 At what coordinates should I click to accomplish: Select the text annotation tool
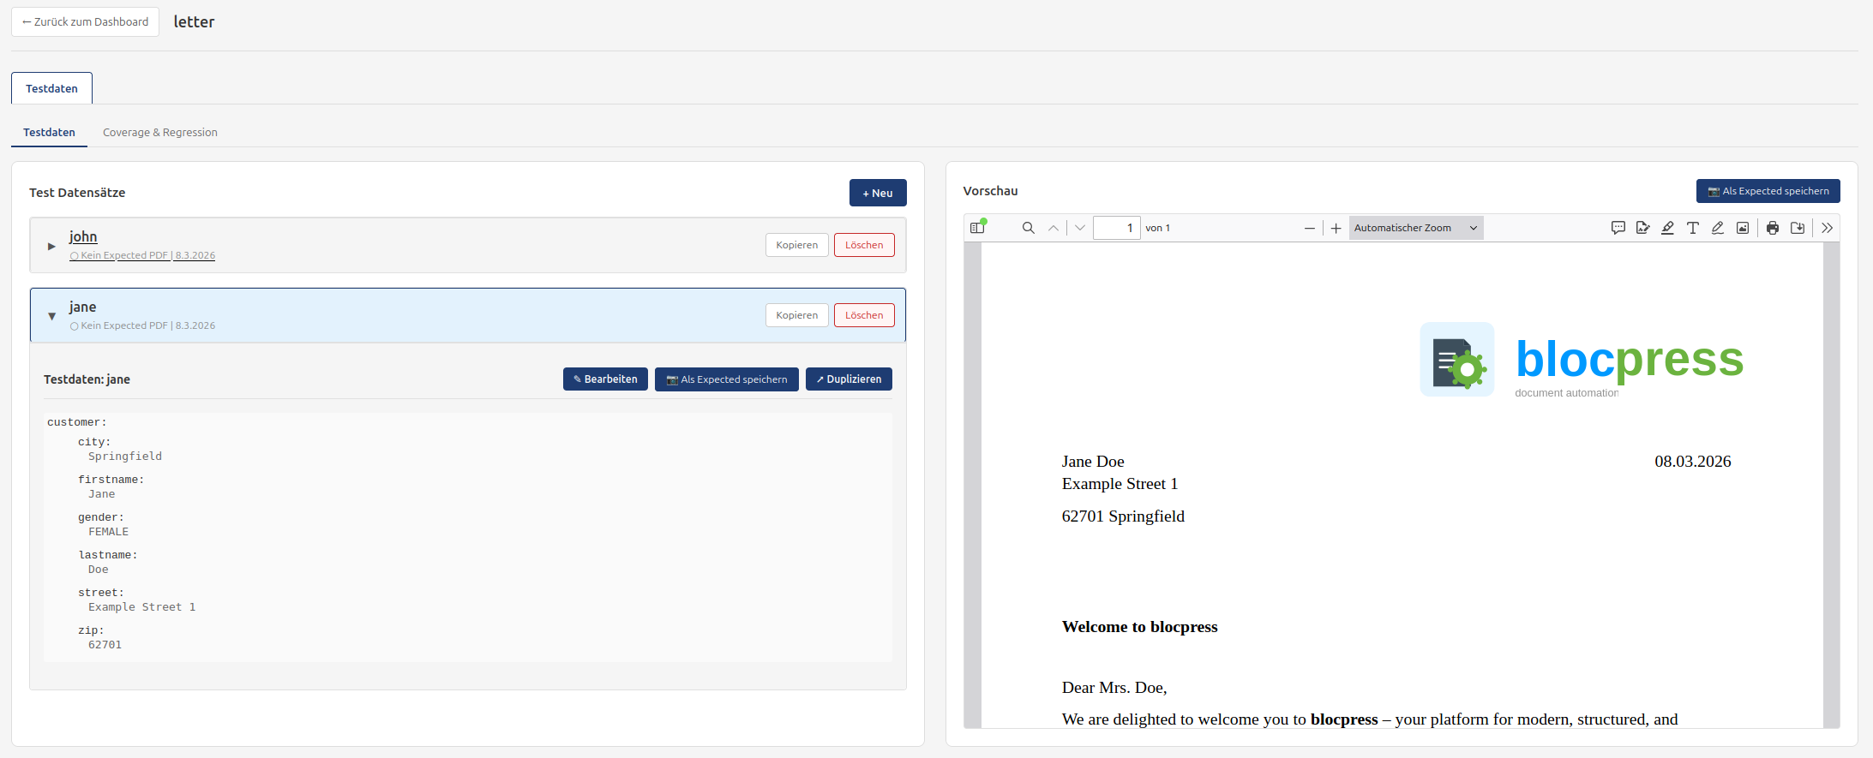[1692, 228]
